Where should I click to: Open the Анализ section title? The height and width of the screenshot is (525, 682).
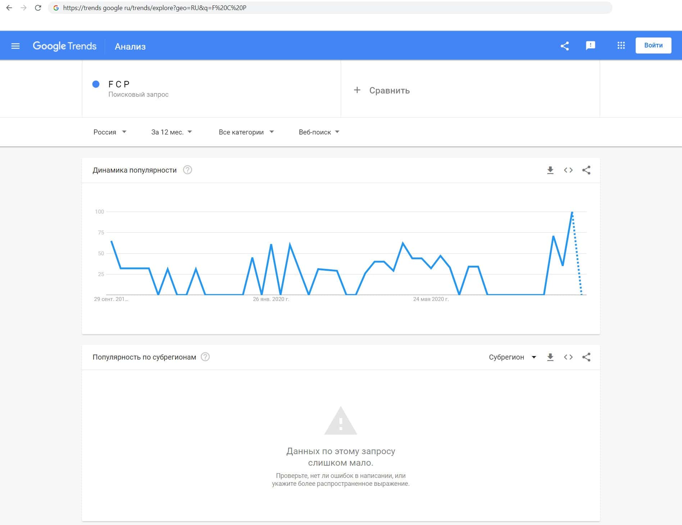point(130,46)
